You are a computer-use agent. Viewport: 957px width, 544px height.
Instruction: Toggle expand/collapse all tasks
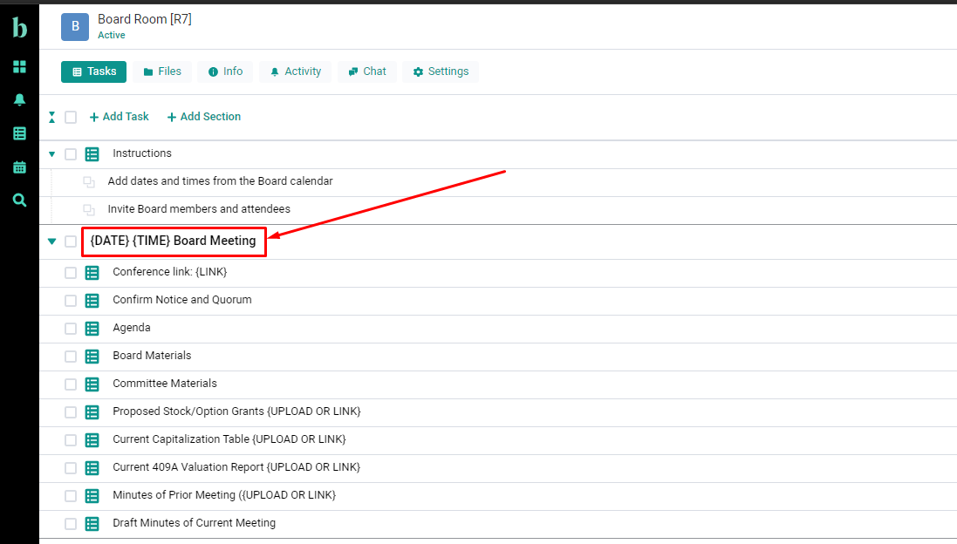point(51,117)
